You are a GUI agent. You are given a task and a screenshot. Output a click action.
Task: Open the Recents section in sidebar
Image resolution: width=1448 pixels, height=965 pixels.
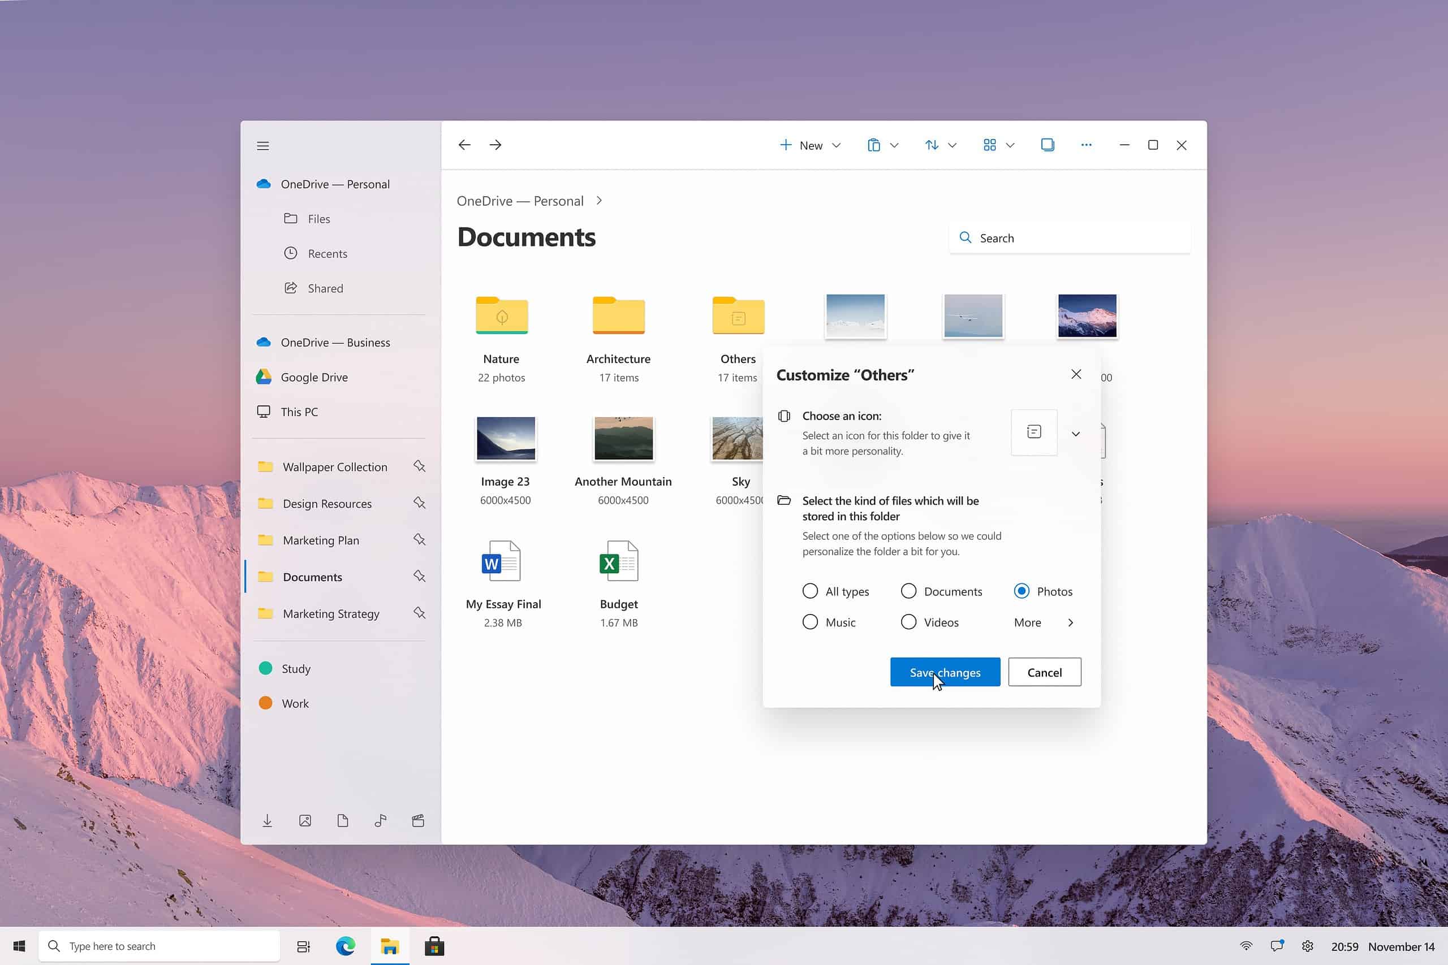[327, 253]
